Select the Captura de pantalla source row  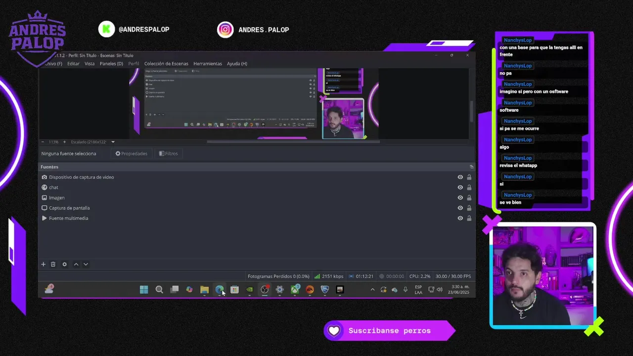coord(257,208)
